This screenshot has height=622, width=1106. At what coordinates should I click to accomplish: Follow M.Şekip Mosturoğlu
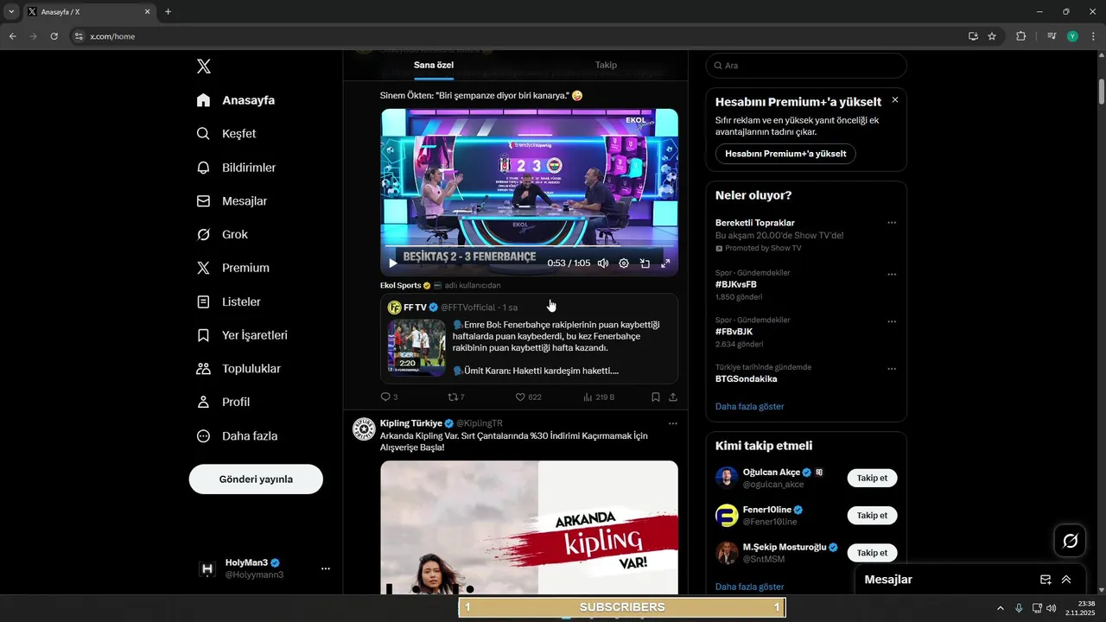[x=872, y=552]
